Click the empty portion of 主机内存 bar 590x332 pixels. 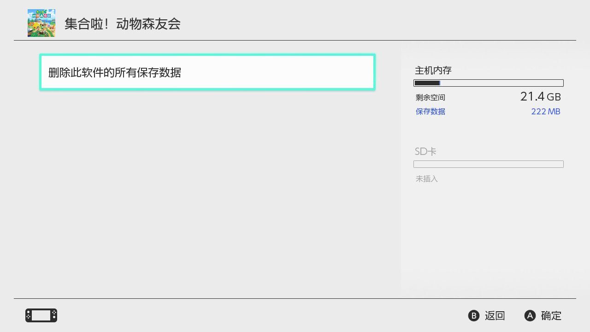click(501, 83)
